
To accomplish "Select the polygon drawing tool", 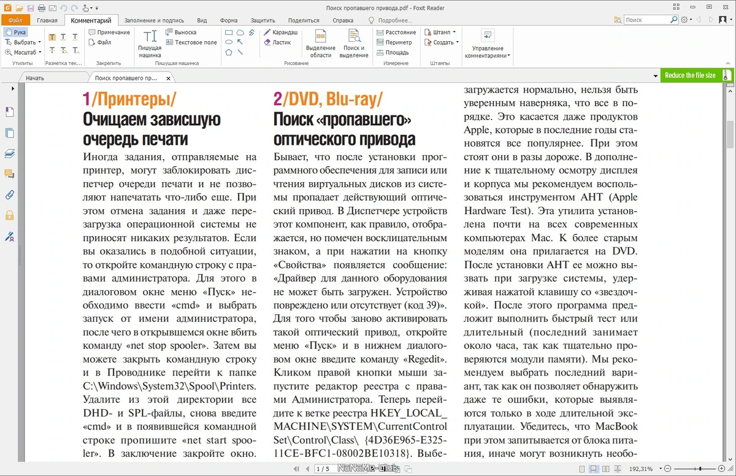I will [229, 52].
